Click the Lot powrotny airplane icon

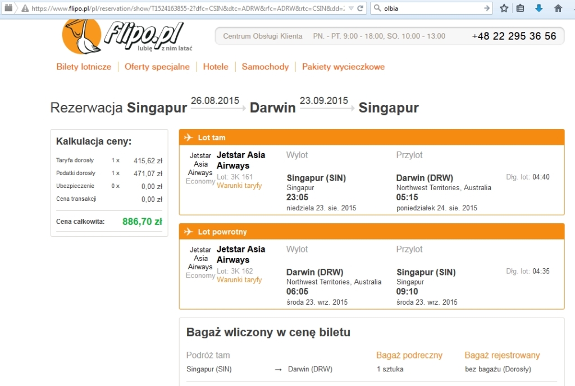tap(189, 232)
